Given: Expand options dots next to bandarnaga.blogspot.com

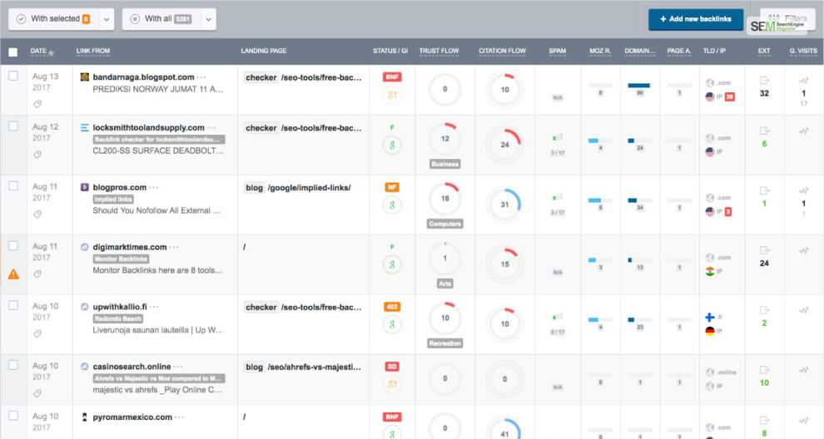Looking at the screenshot, I should [201, 77].
